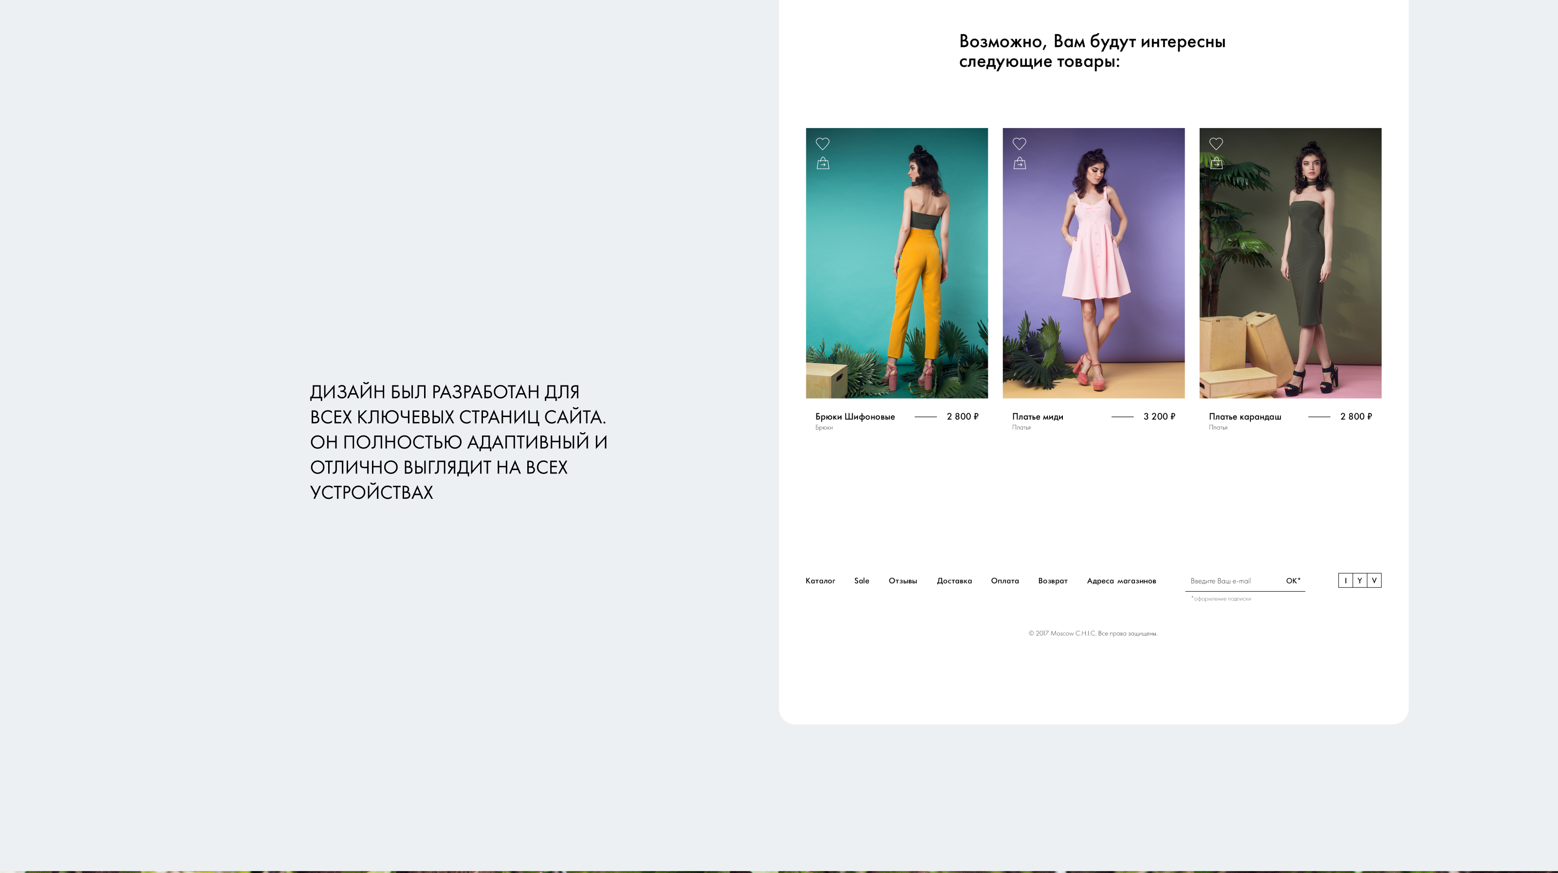This screenshot has width=1558, height=873.
Task: Click bag icon on Платье карандаш card
Action: pos(1216,163)
